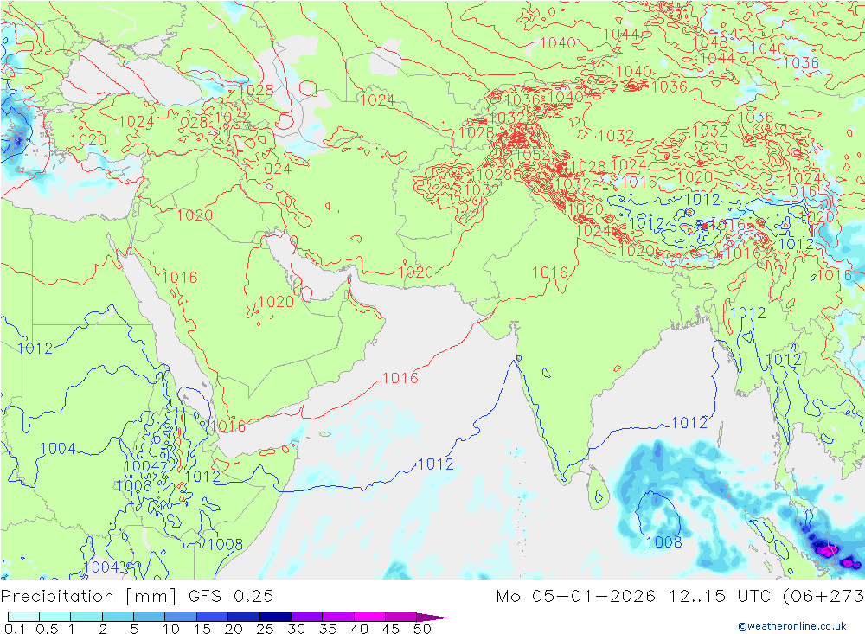Click the '1052' isobar label
The image size is (865, 634).
[x=532, y=155]
